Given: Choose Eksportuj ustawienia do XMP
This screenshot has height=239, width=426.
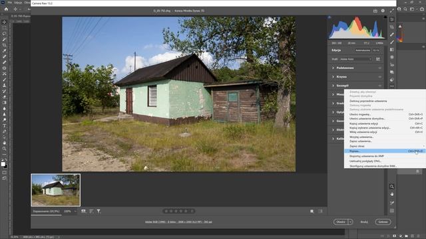Looking at the screenshot, I should pos(385,157).
